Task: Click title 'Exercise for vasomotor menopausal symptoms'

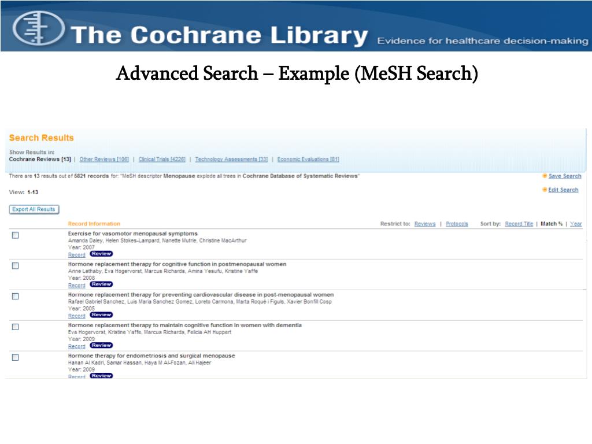Action: click(x=132, y=234)
